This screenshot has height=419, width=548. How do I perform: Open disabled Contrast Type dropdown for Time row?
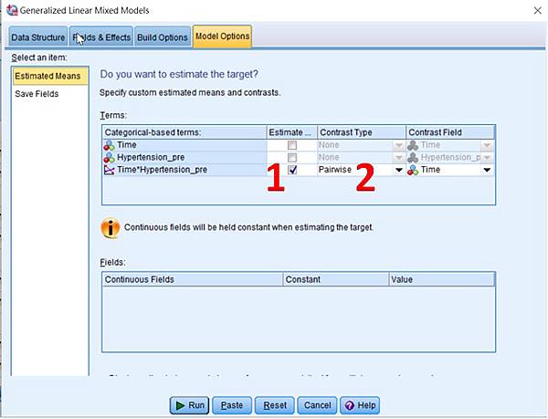pos(398,145)
